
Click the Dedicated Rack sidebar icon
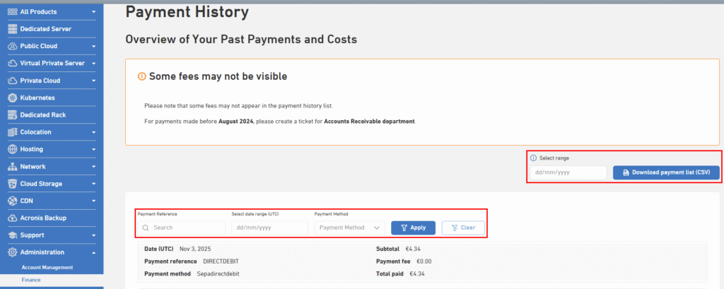(x=12, y=114)
